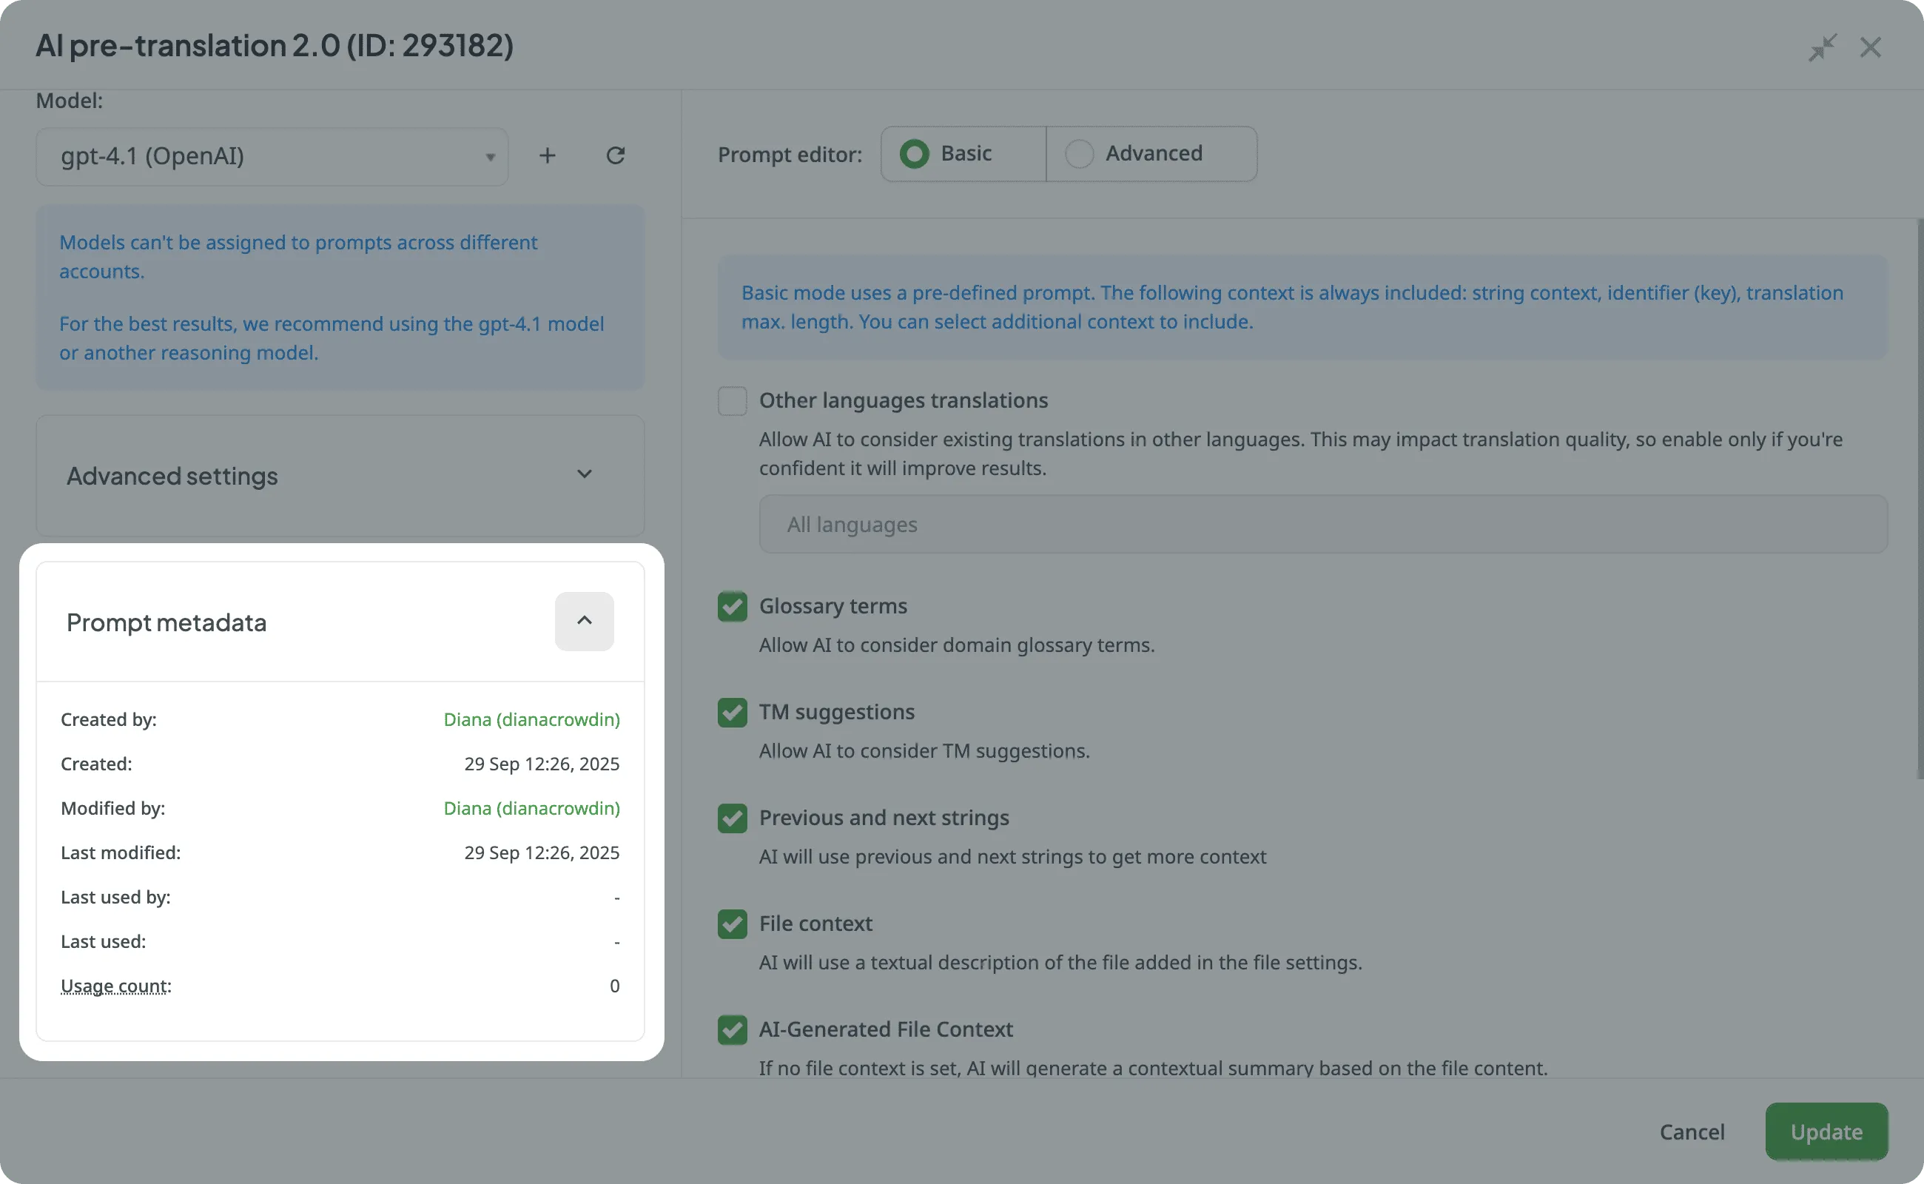Screen dimensions: 1924x1184
Task: Close the AI pre-translation dialog
Action: [x=1870, y=48]
